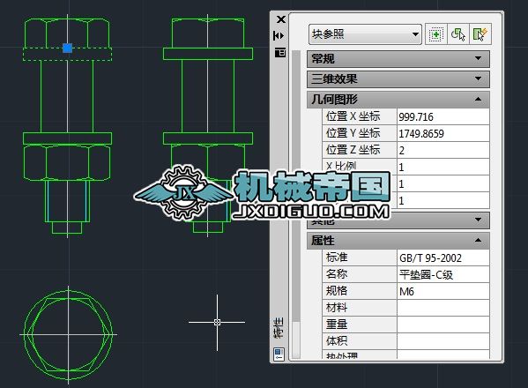Close the properties palette with the X icon

pyautogui.click(x=280, y=19)
